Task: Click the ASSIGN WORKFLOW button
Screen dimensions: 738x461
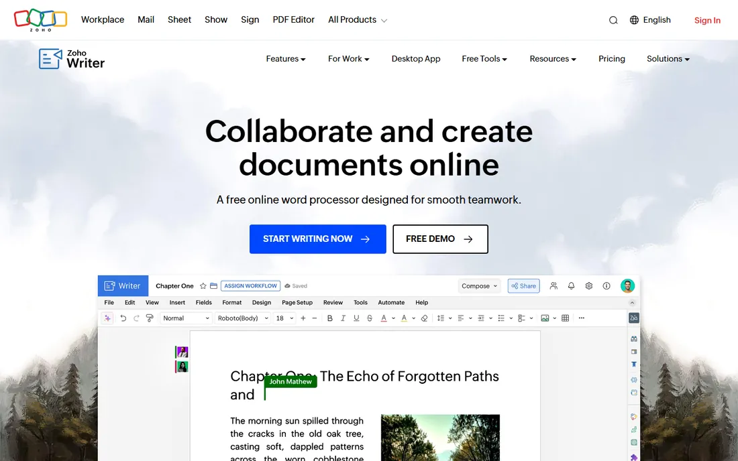Action: tap(250, 285)
